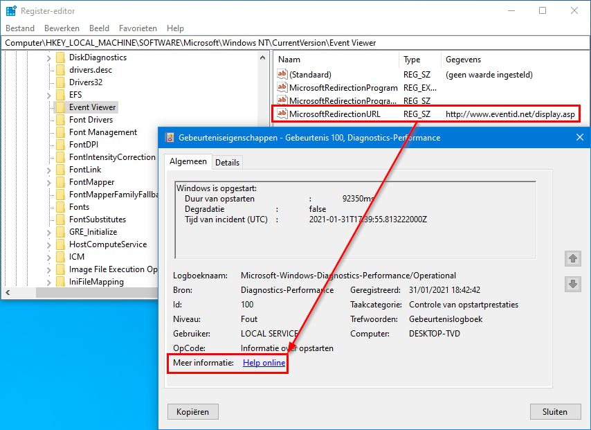Expand the DiskDiagnostics key
This screenshot has height=430, width=591.
coord(48,58)
